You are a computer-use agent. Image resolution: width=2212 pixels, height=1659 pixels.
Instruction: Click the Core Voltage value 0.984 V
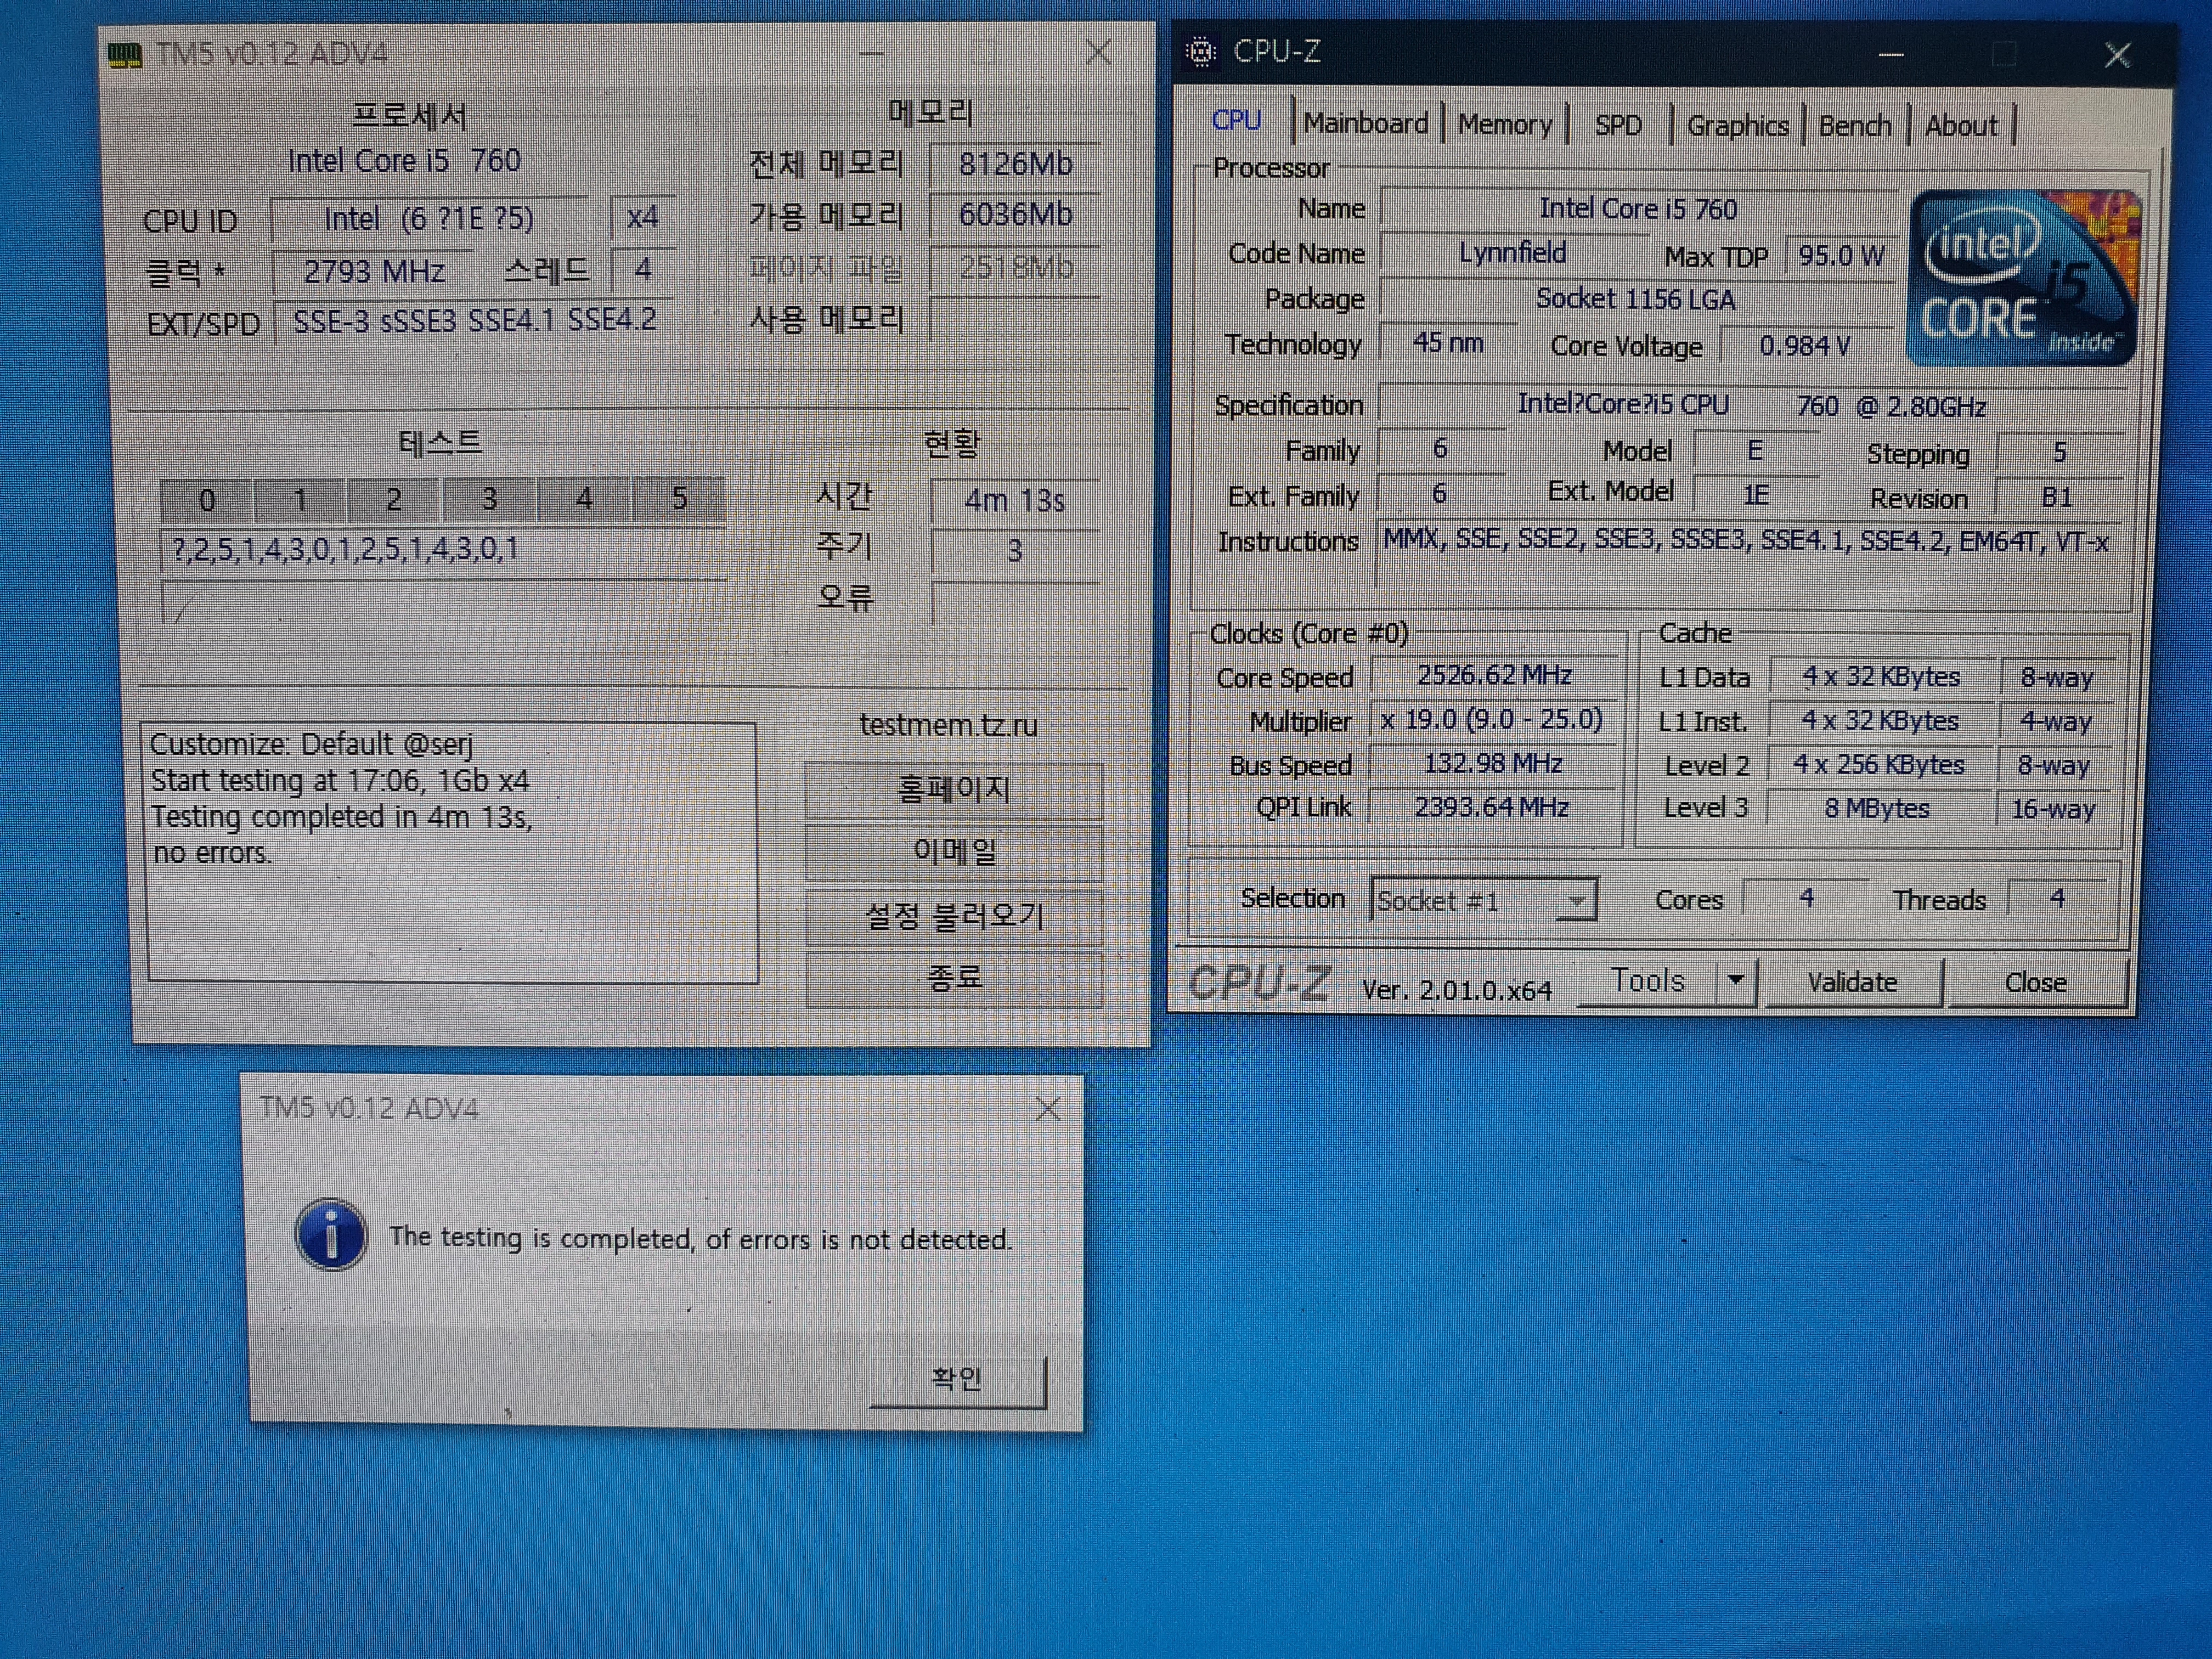click(x=1805, y=346)
